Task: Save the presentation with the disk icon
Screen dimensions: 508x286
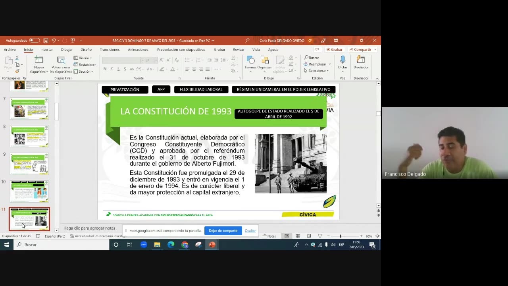Action: 46,41
